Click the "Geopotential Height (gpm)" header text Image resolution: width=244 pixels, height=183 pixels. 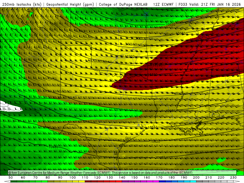click(70, 4)
